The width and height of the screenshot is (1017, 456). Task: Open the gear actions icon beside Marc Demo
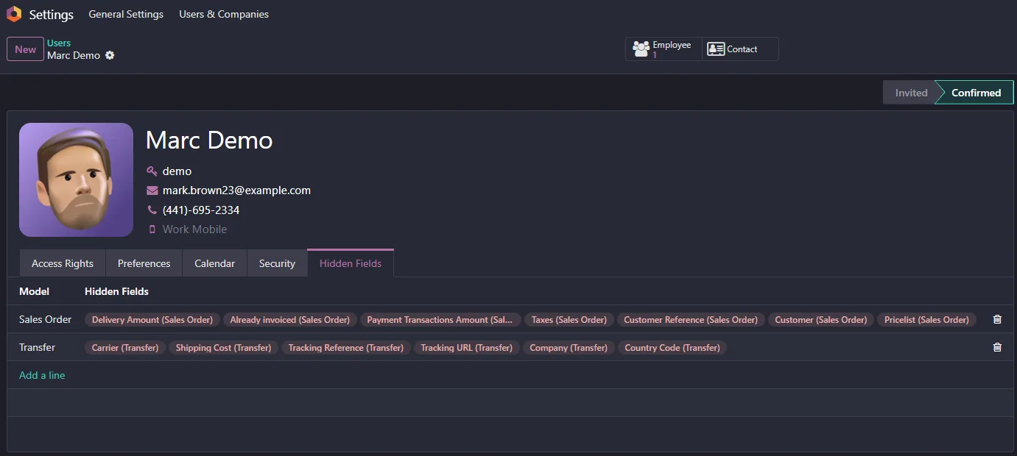[x=110, y=55]
